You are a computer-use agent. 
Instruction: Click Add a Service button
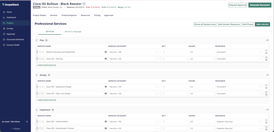pyautogui.click(x=262, y=24)
